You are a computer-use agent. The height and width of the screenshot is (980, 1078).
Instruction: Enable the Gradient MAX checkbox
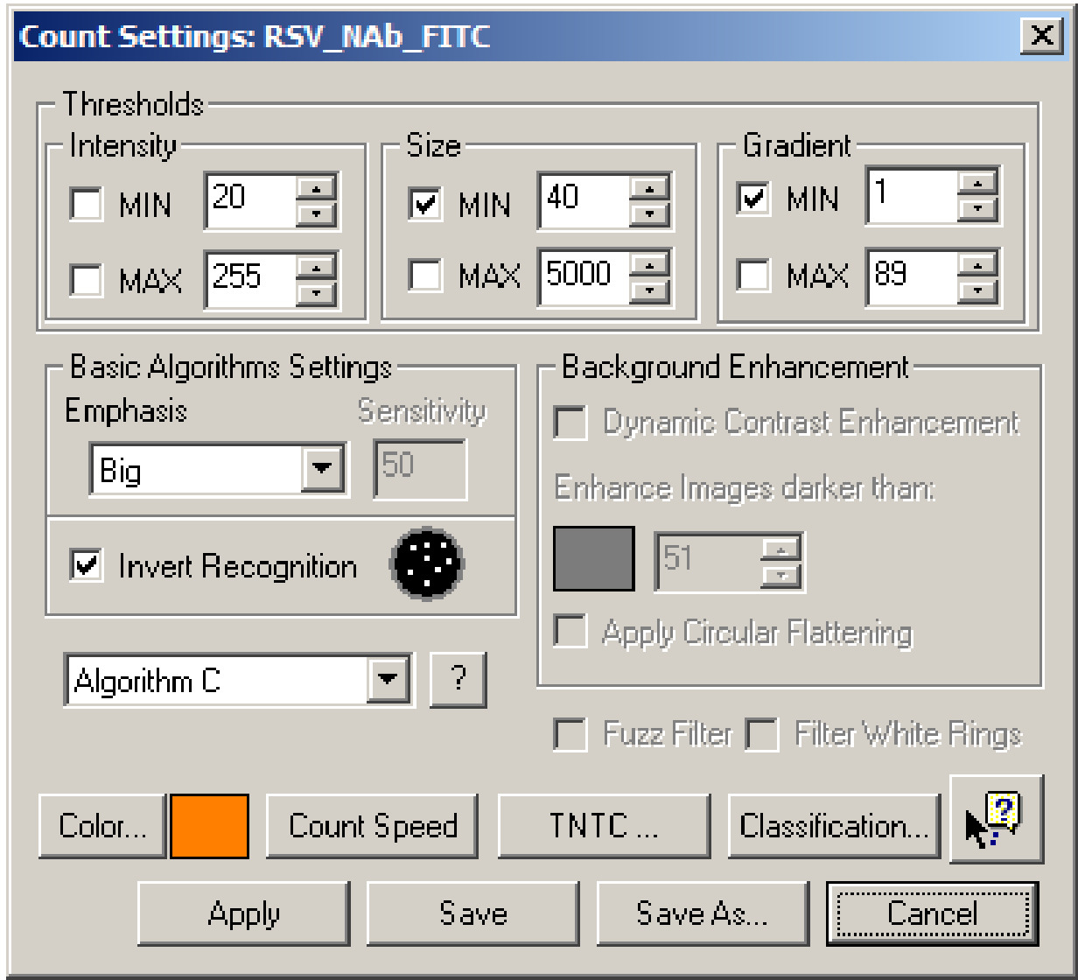[x=753, y=277]
